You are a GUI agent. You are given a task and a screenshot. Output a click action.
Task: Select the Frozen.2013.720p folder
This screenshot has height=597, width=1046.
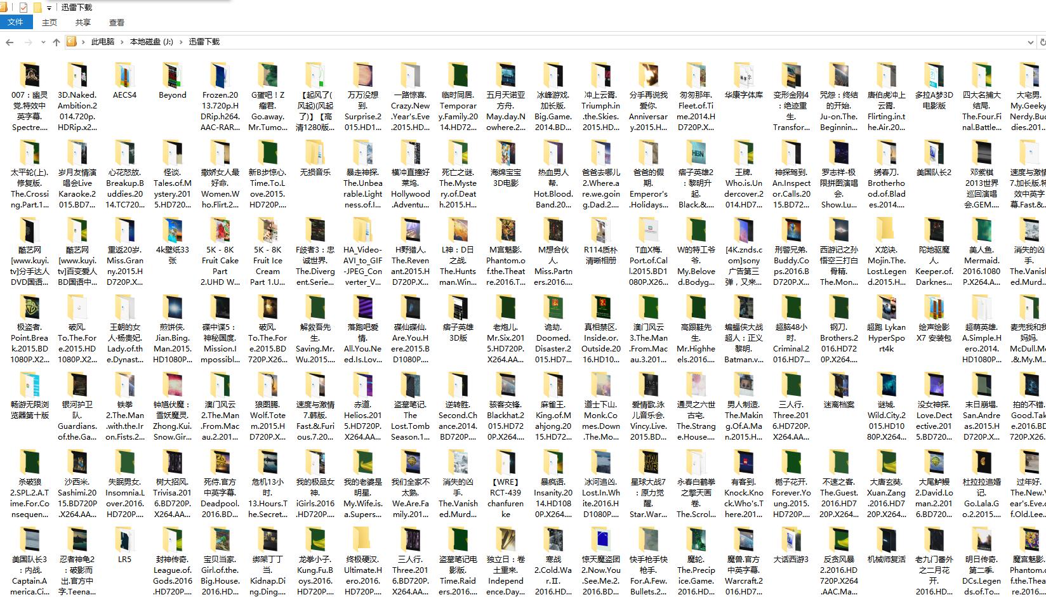(x=220, y=97)
